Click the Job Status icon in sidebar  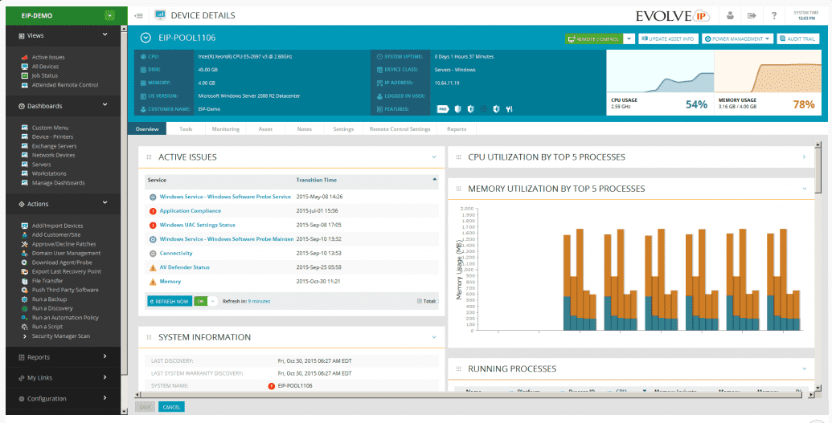pos(24,75)
